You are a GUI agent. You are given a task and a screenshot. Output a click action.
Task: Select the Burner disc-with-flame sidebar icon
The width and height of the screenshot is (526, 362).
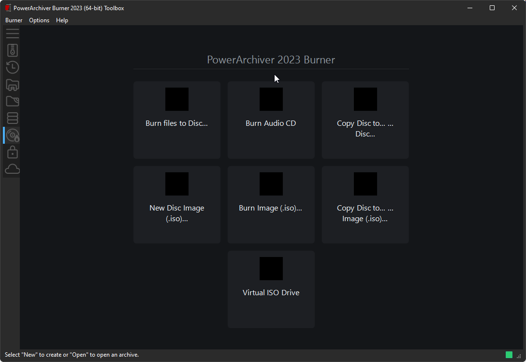tap(13, 136)
